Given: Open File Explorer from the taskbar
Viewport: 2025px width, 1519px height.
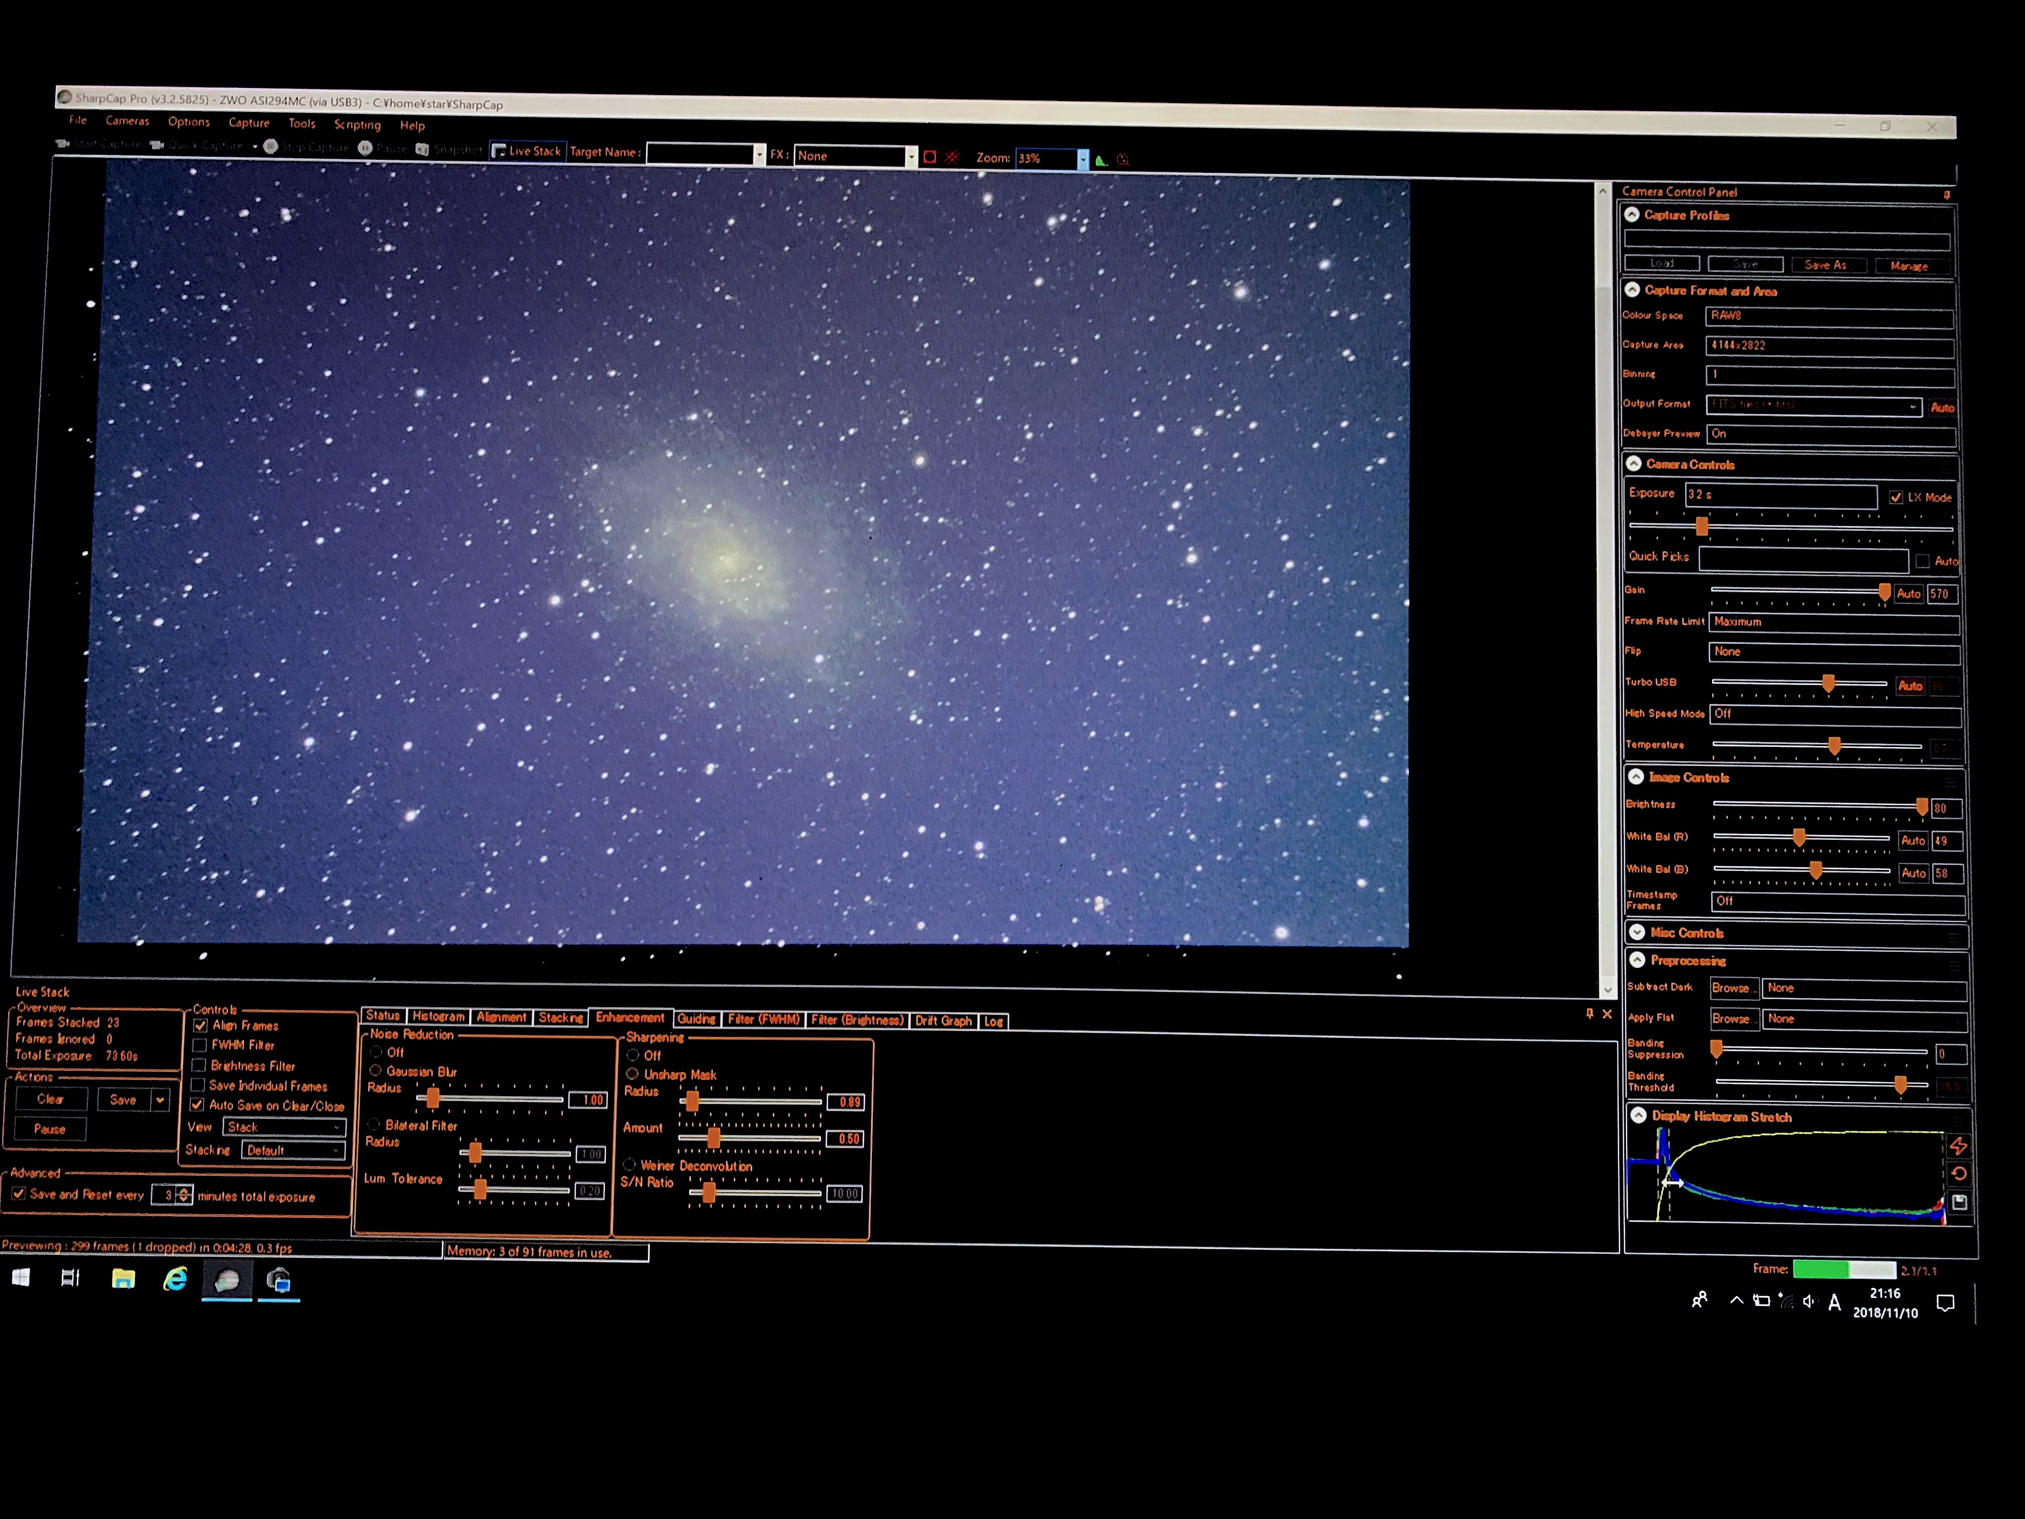Looking at the screenshot, I should click(x=123, y=1278).
